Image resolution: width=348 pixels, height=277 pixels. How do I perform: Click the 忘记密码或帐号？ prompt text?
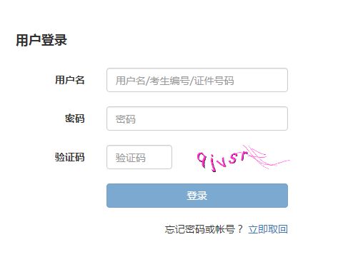click(x=204, y=229)
